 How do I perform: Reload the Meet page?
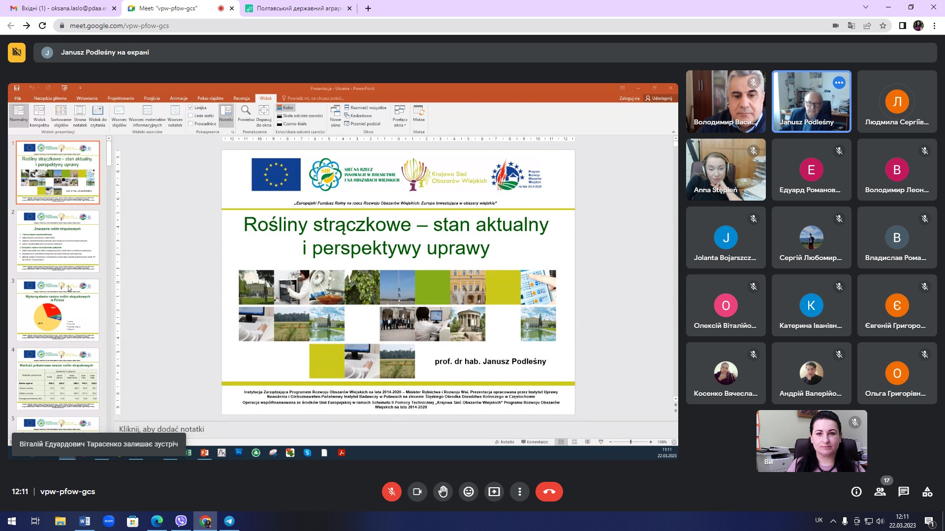(x=42, y=26)
